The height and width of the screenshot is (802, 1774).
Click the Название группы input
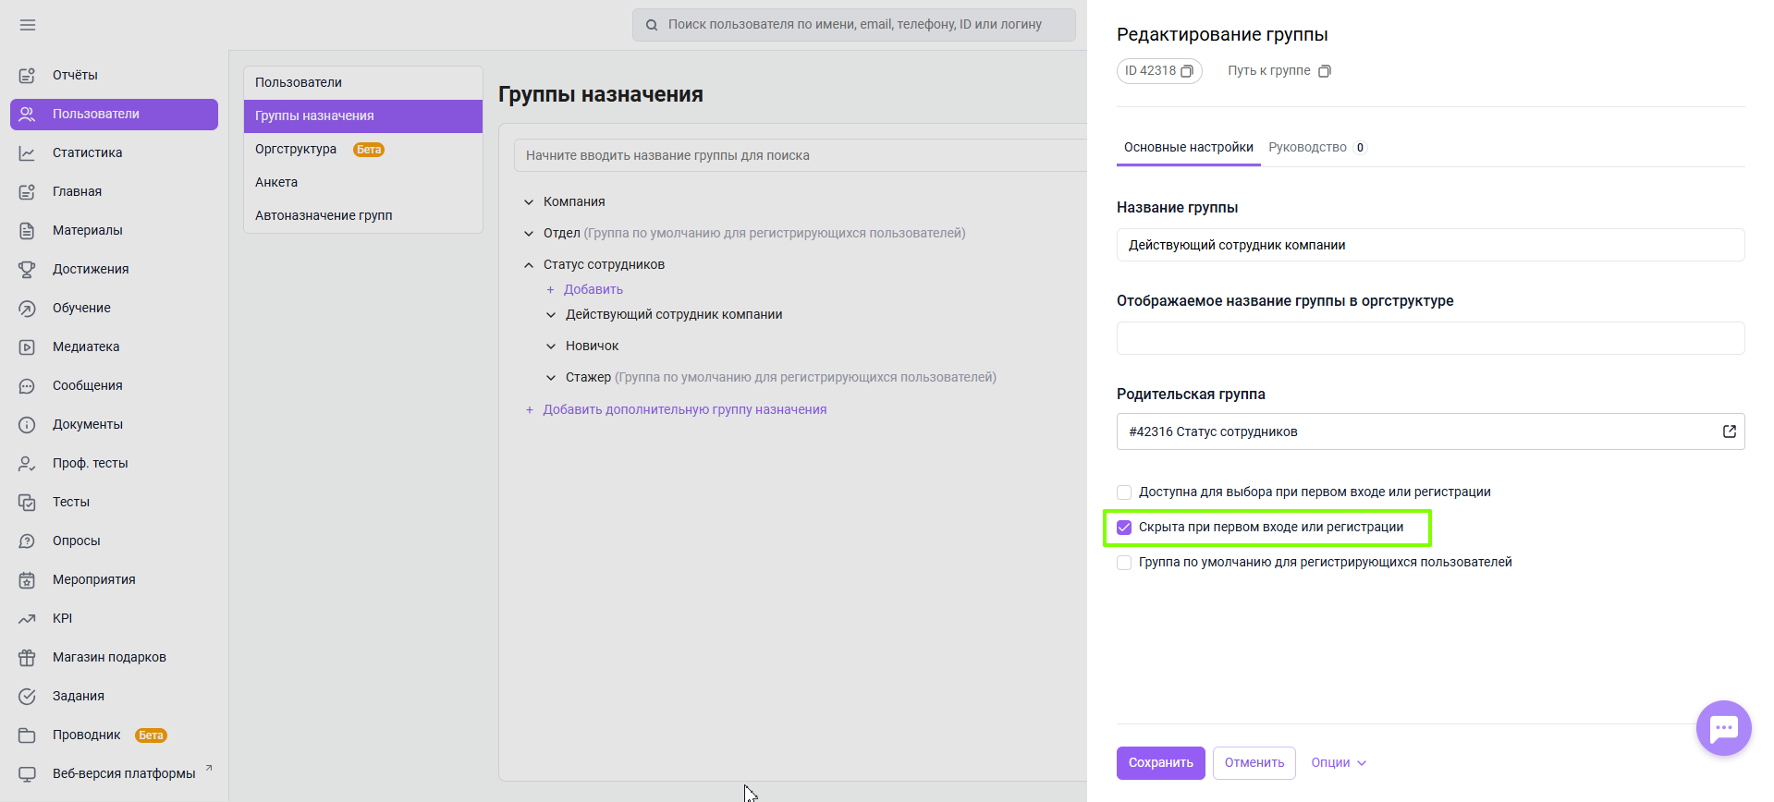[1430, 245]
